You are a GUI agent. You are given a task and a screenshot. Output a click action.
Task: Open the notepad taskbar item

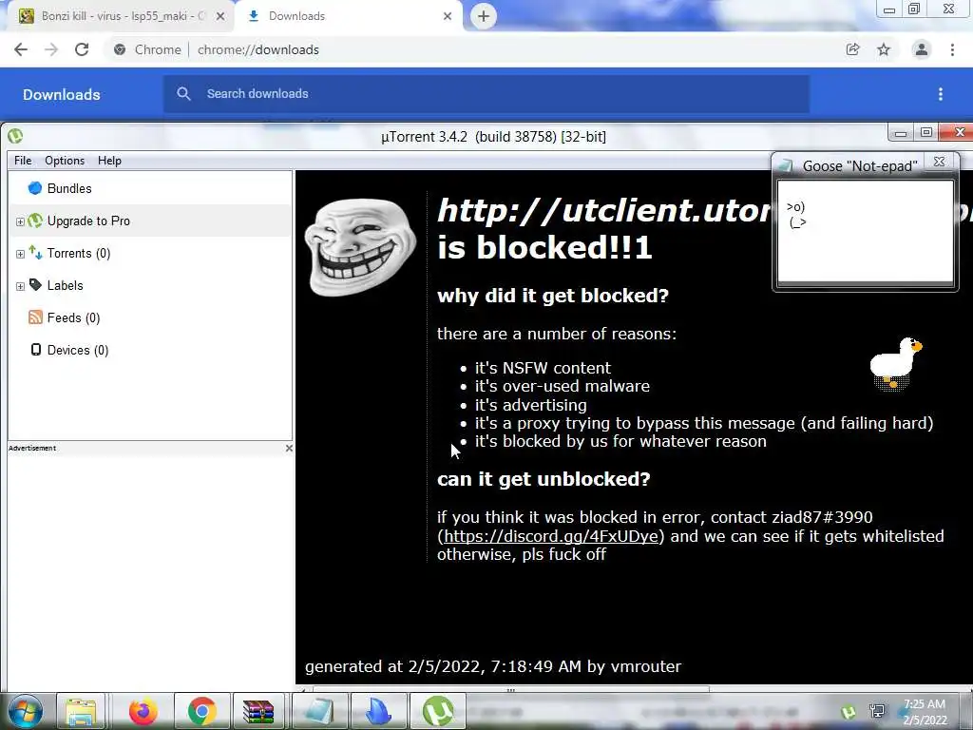(x=319, y=711)
